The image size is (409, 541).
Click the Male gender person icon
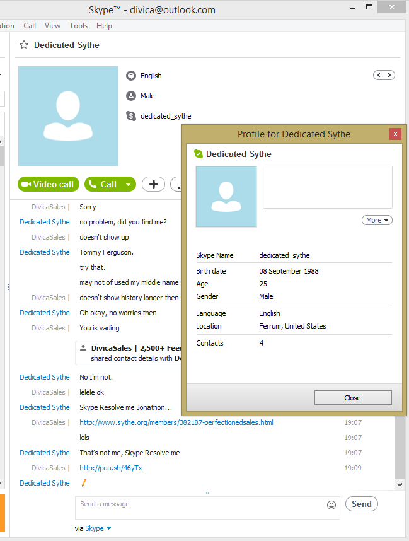click(131, 96)
